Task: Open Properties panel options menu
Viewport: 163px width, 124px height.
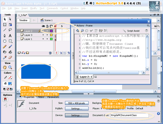Action: pos(159,97)
